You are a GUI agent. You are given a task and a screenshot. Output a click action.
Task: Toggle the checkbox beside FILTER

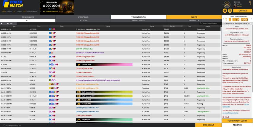[x=1, y=23]
